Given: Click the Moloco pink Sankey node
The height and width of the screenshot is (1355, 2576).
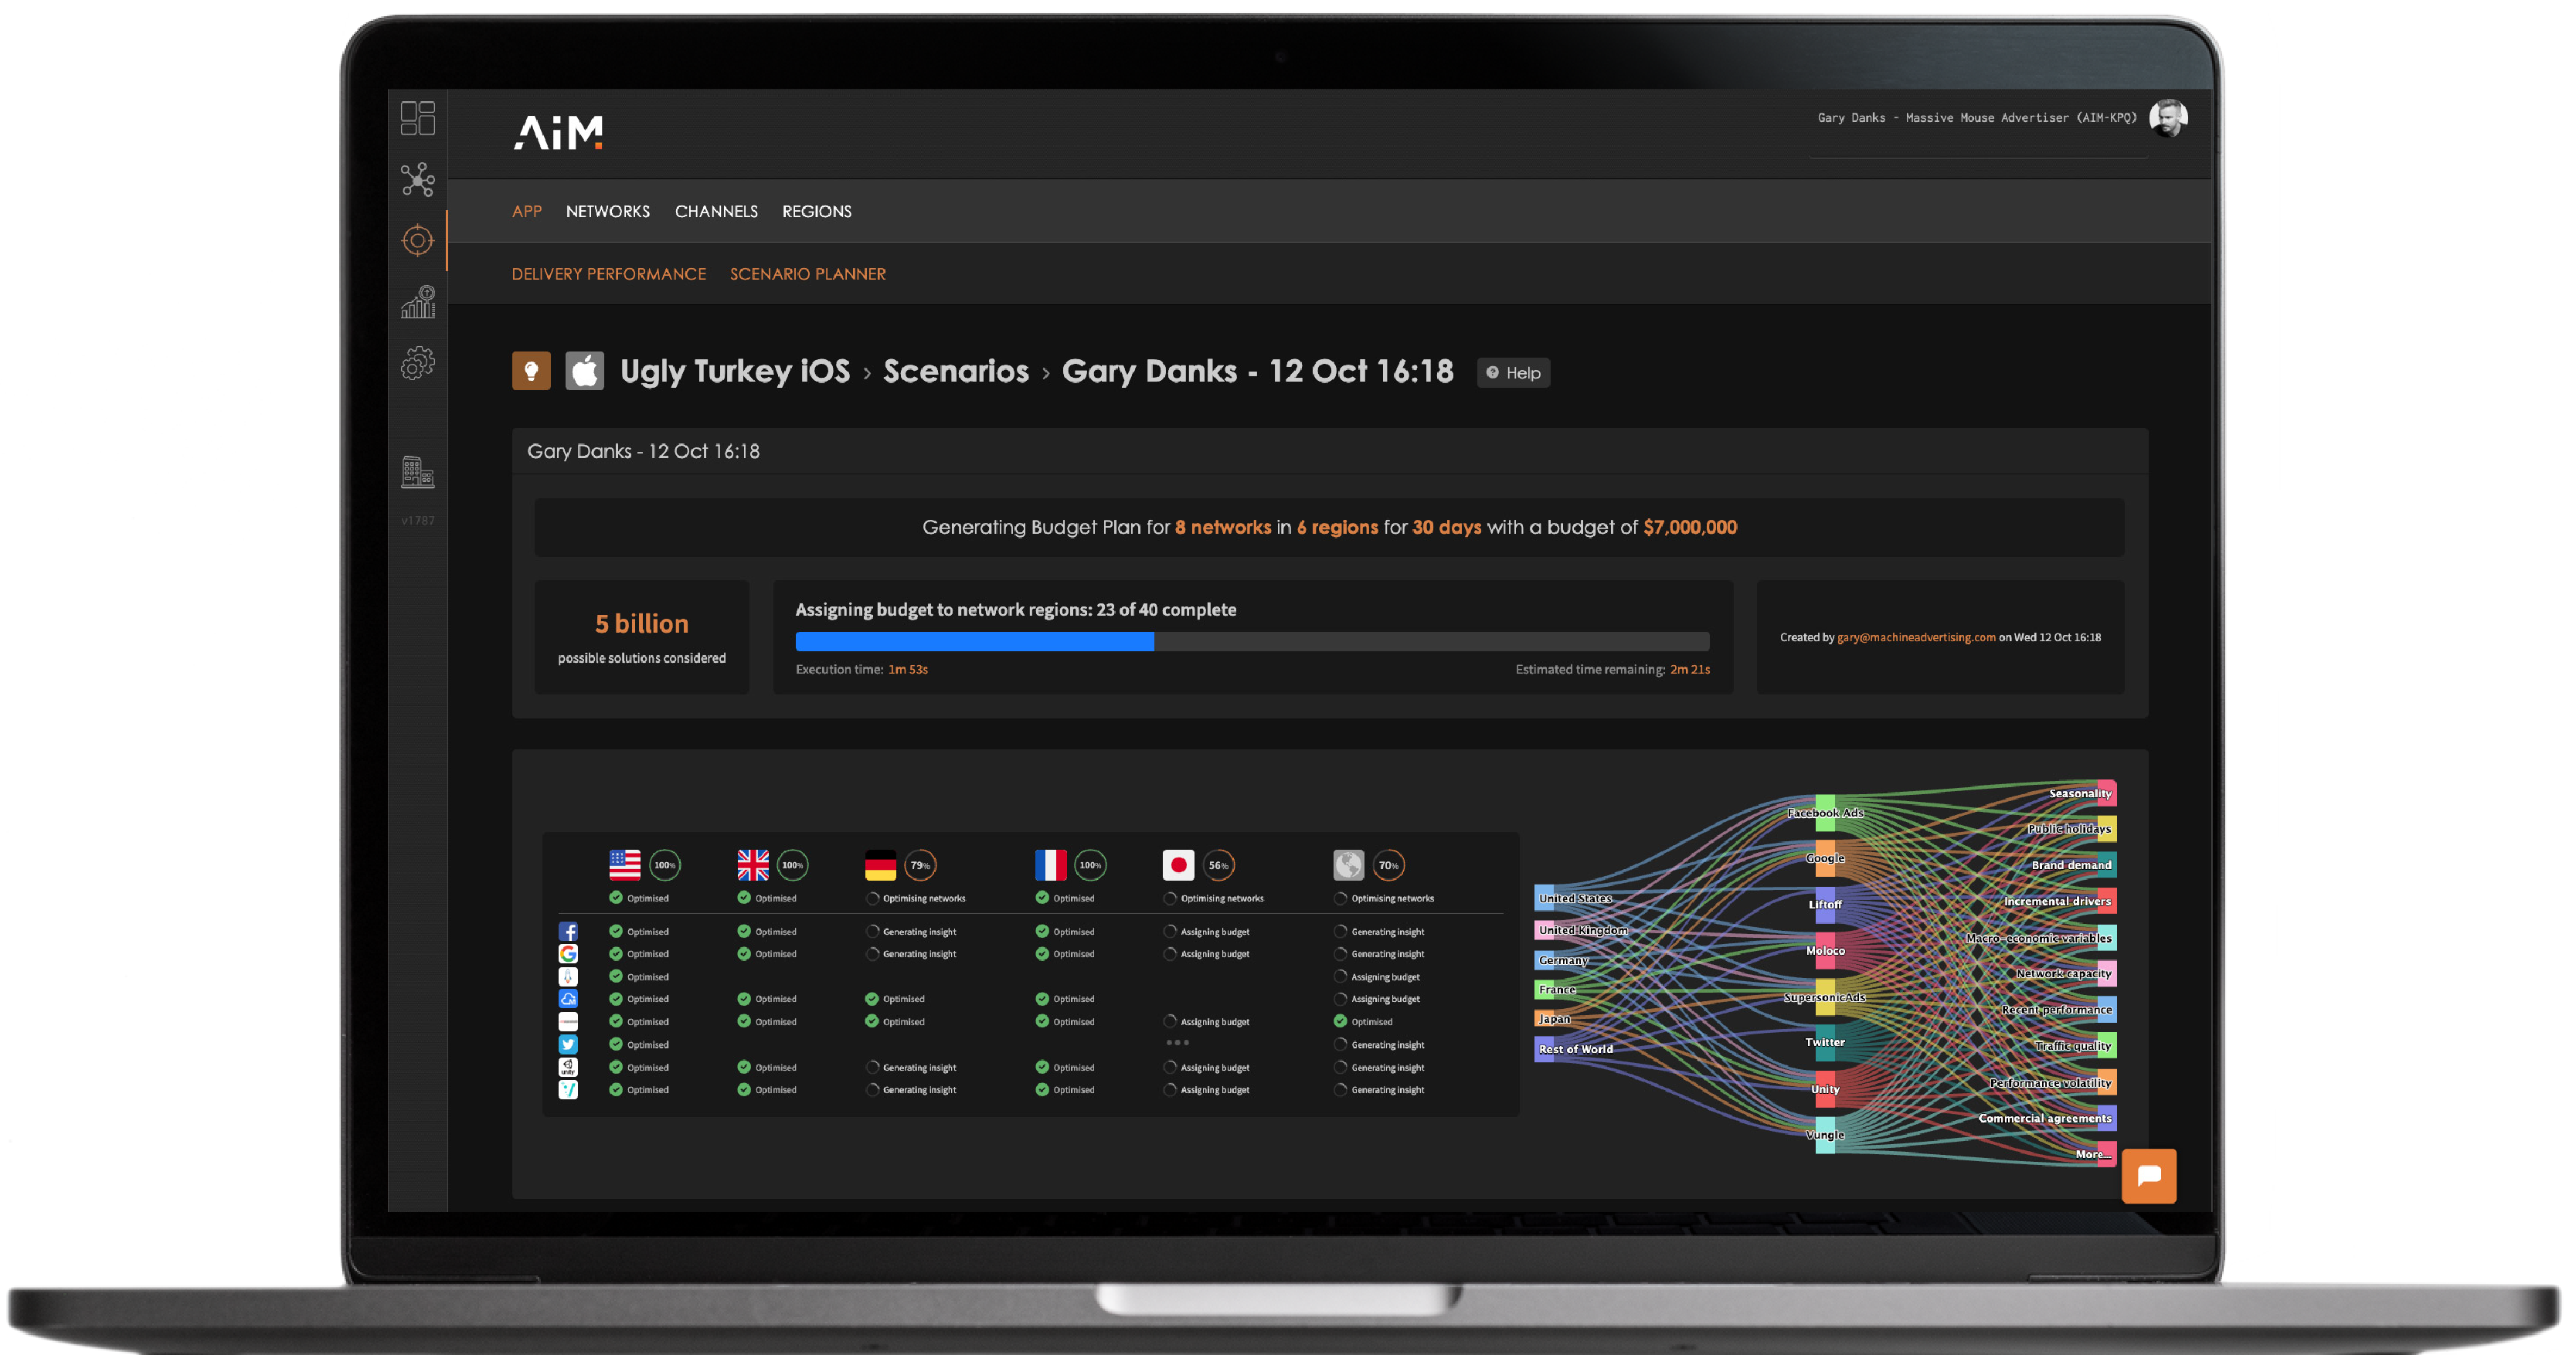Looking at the screenshot, I should 1825,950.
